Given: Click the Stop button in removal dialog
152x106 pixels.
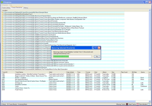Looking at the screenshot, I should coord(97,56).
